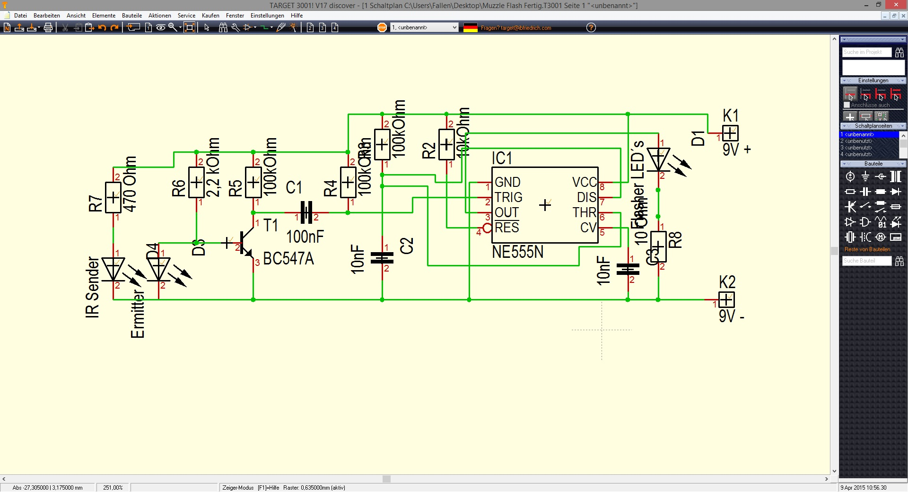
Task: Toggle the dashed-area select mode button
Action: [882, 116]
